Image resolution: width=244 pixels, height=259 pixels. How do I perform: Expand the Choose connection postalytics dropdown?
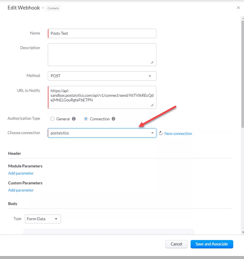point(102,133)
